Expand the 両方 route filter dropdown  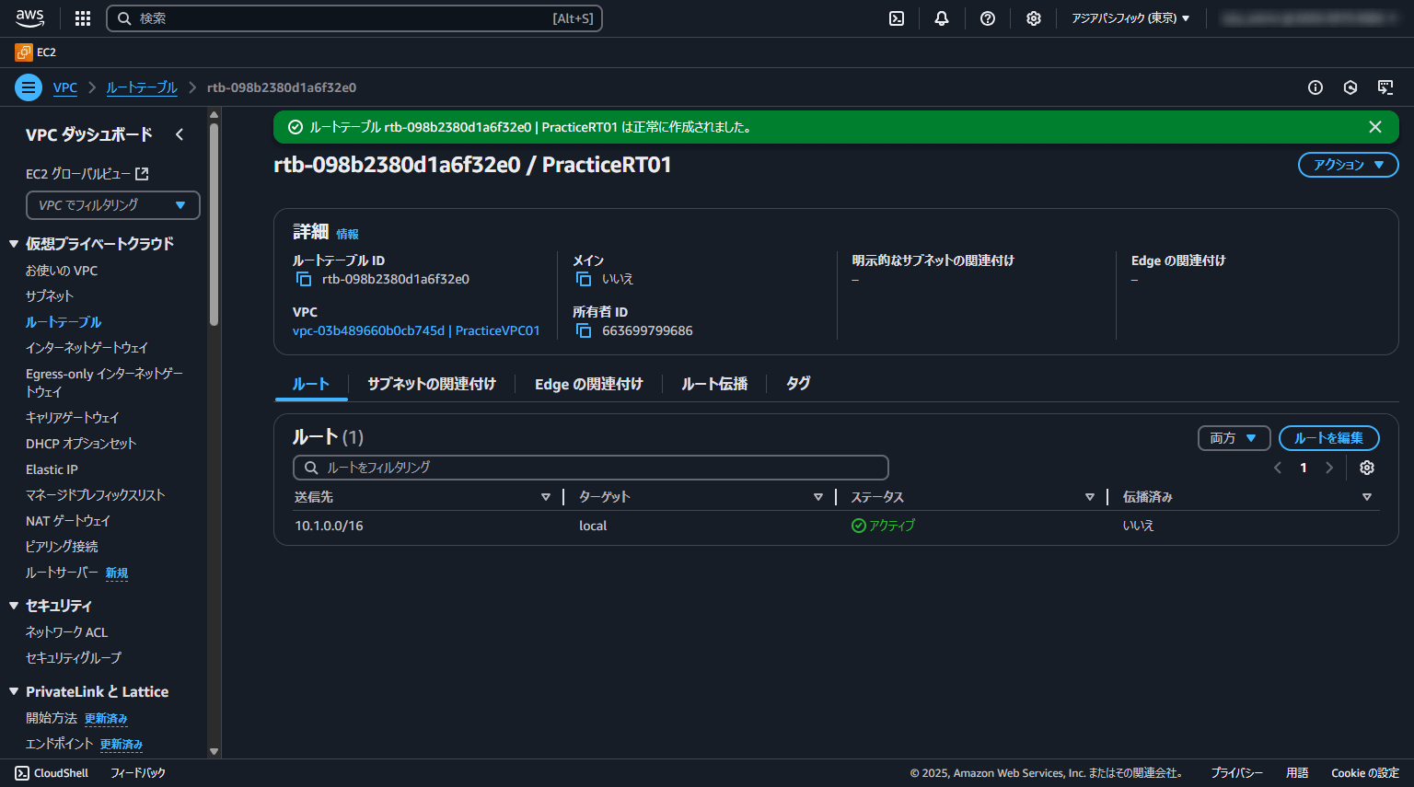pos(1234,438)
